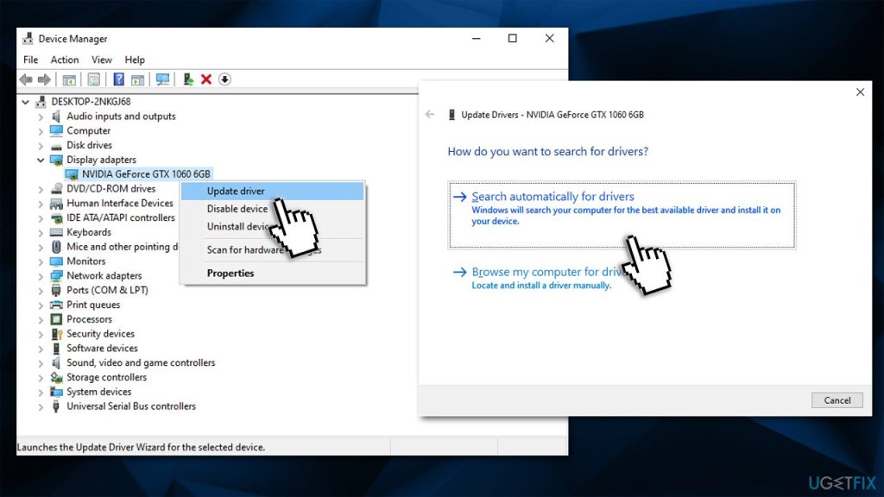Close the Update Drivers dialog
Screen dimensions: 884x497
pos(860,91)
